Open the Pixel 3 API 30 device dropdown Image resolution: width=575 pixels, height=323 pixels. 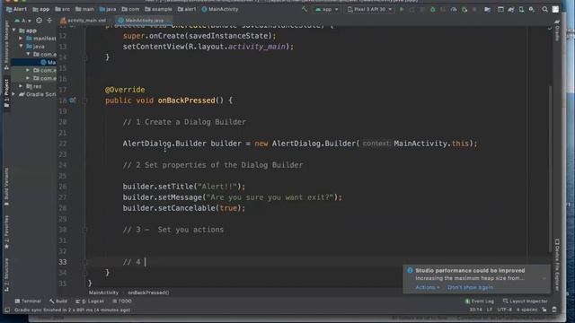point(370,10)
